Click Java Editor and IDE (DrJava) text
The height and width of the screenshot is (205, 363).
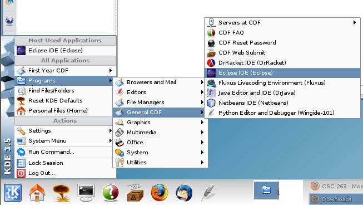257,93
